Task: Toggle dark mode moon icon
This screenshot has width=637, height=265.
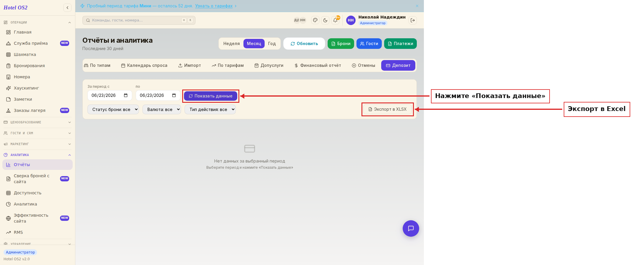Action: coord(325,20)
